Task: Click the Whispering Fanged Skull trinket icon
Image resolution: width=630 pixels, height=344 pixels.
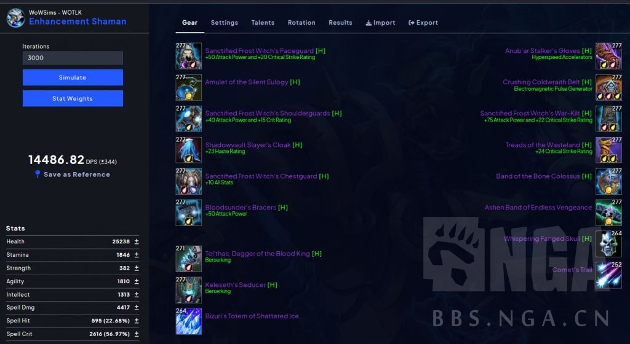Action: point(608,244)
